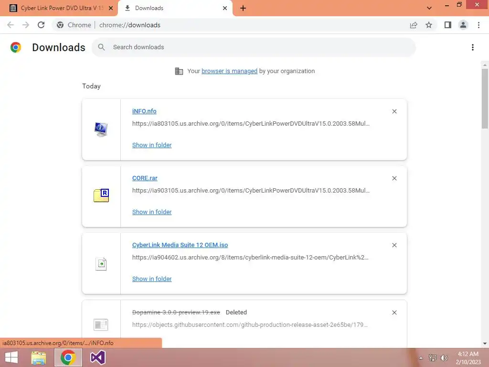Click the Dopamine exe file icon

[101, 324]
